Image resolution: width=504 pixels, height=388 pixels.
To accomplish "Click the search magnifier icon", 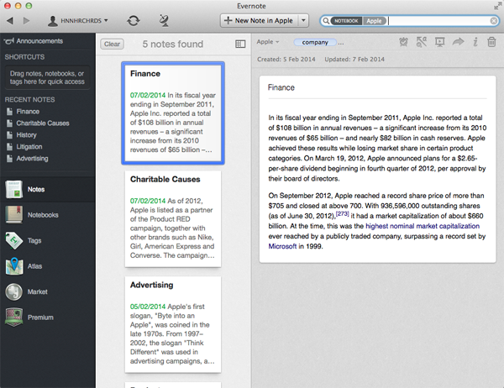I will (x=326, y=21).
